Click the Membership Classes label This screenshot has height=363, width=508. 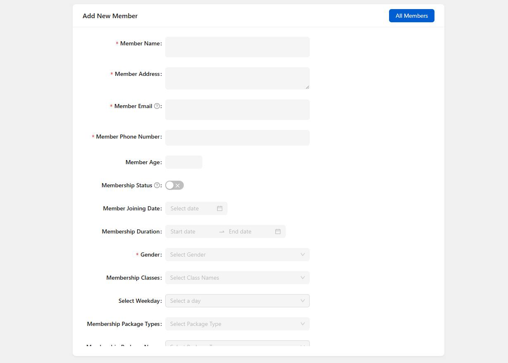(x=133, y=278)
